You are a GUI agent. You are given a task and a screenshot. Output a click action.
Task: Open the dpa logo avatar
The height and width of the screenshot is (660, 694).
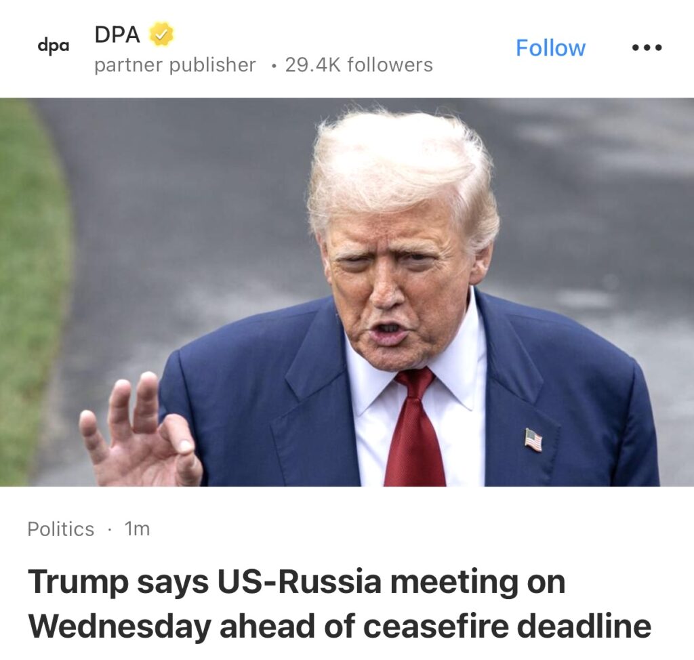[54, 45]
